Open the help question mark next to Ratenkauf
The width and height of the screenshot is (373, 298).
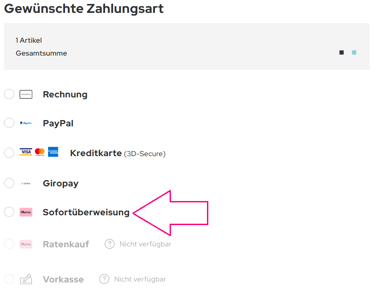pyautogui.click(x=109, y=244)
